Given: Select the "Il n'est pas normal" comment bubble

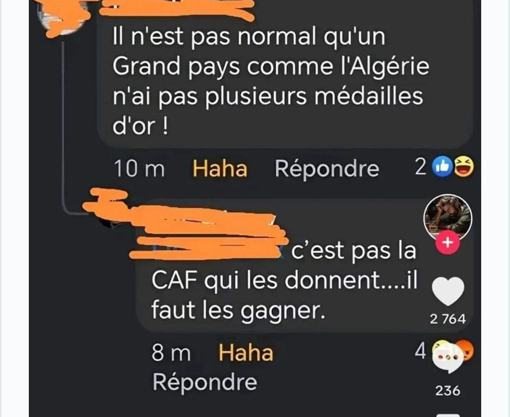Looking at the screenshot, I should 285,75.
